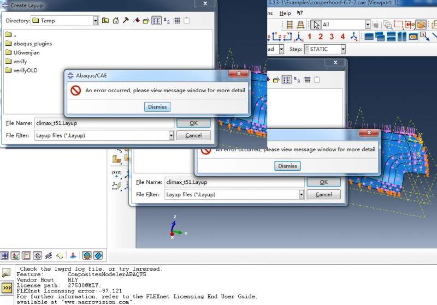437x305 pixels.
Task: Open the Module dropdown left of Step
Action: pyautogui.click(x=281, y=49)
